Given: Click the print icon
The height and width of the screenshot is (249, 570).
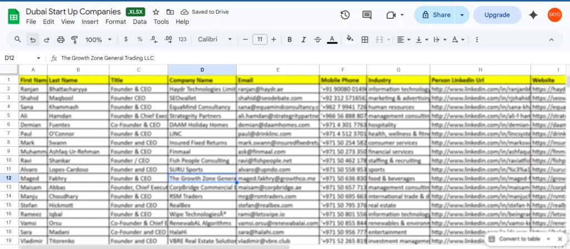Looking at the screenshot, I should point(61,39).
